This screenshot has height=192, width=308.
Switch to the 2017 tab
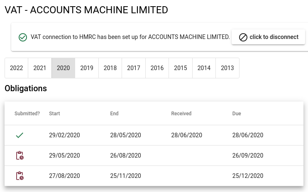point(134,68)
